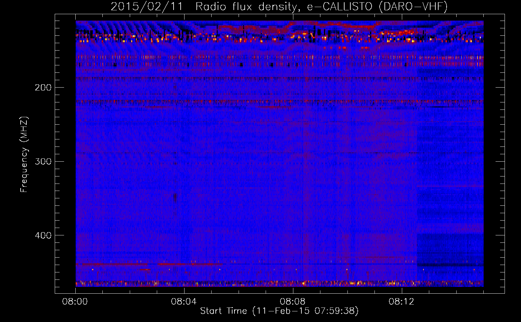Select the "Start Time (11-Feb-15 07:59:38)" axis label
The width and height of the screenshot is (521, 322).
(x=279, y=311)
